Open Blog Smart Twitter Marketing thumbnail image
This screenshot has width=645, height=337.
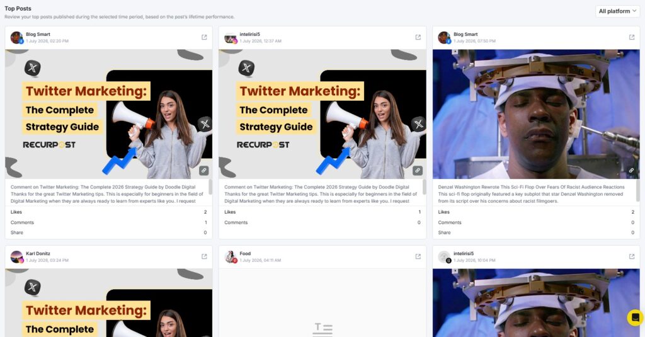108,114
